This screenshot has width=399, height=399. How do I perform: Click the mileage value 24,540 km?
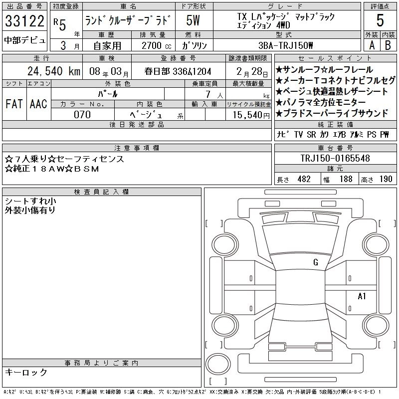[43, 71]
